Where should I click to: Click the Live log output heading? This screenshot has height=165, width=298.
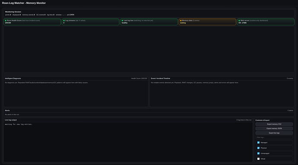[x=11, y=120]
